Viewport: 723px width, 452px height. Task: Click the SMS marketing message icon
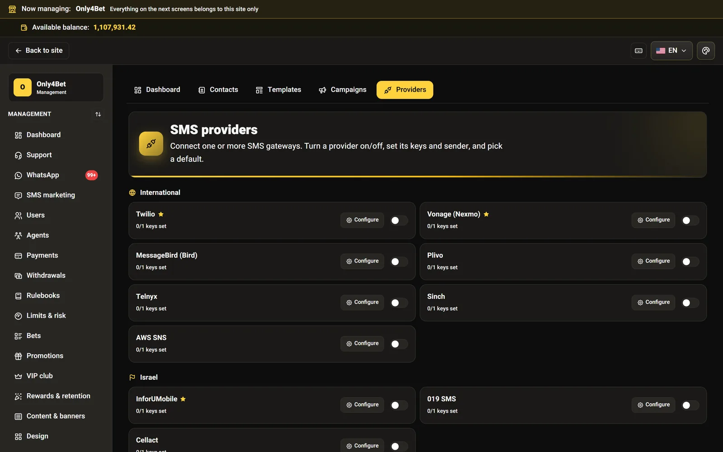18,195
